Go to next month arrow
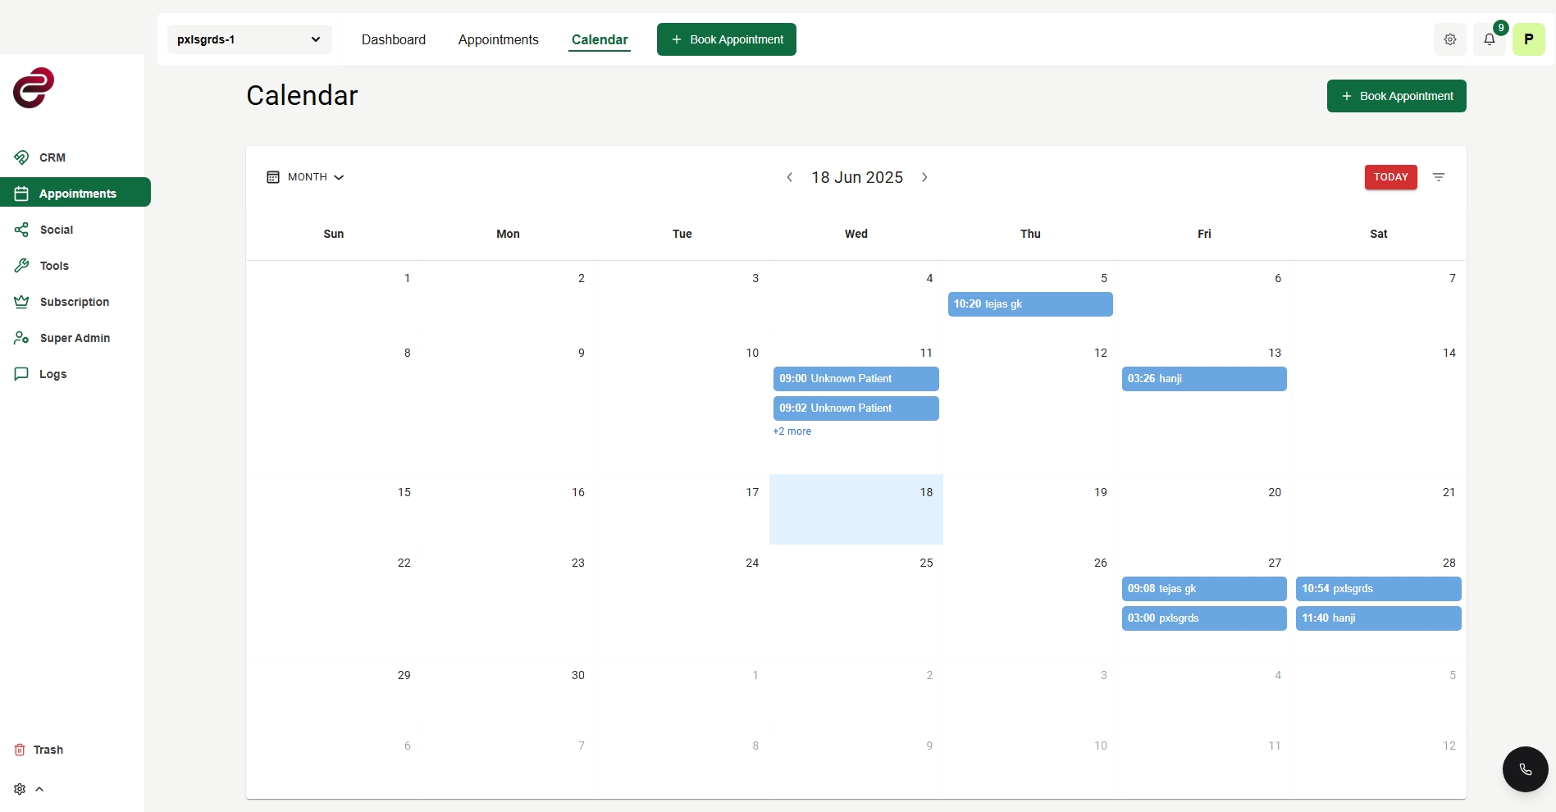This screenshot has width=1556, height=812. (924, 177)
